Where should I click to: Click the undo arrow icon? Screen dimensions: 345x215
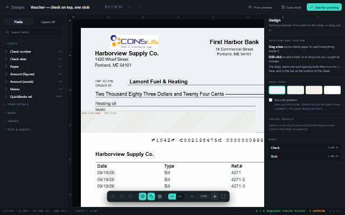click(x=130, y=7)
